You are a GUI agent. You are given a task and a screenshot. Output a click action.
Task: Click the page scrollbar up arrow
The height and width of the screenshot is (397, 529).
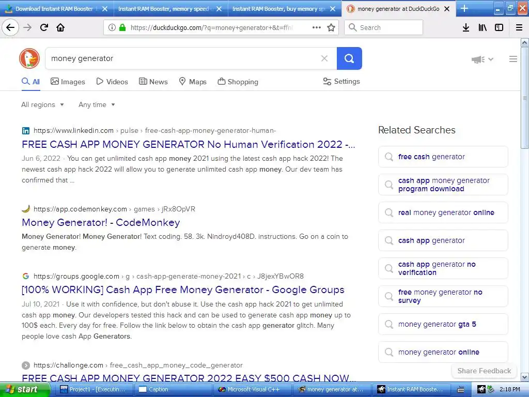(524, 43)
